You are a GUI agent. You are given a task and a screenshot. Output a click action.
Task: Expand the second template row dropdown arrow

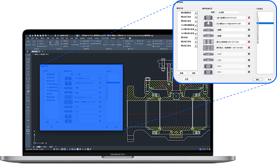(x=196, y=17)
